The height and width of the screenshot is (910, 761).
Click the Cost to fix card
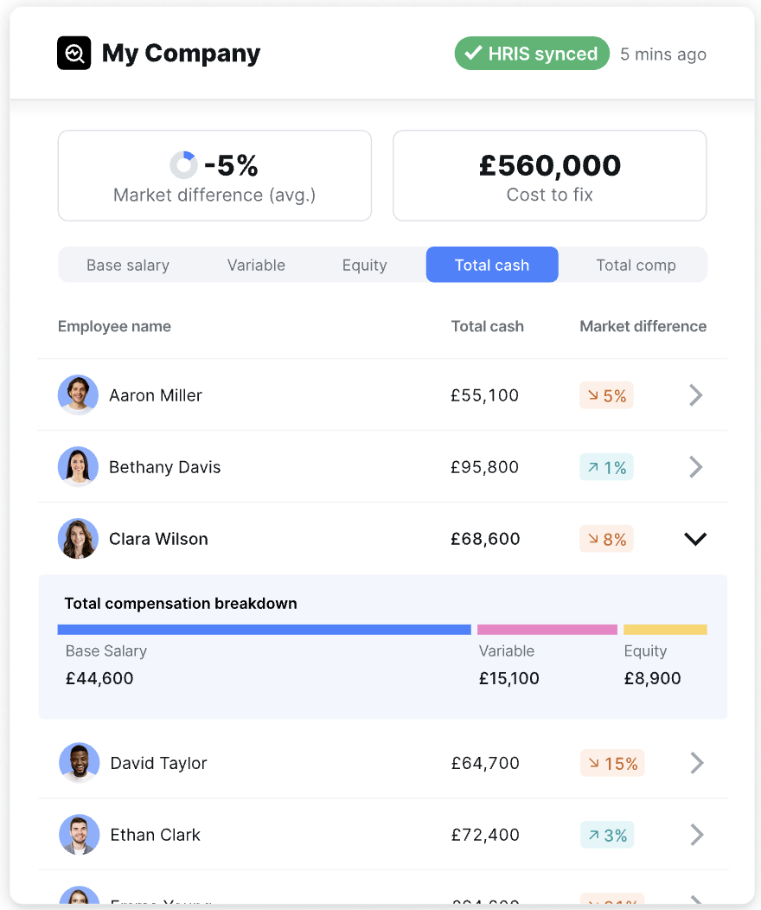click(x=550, y=176)
